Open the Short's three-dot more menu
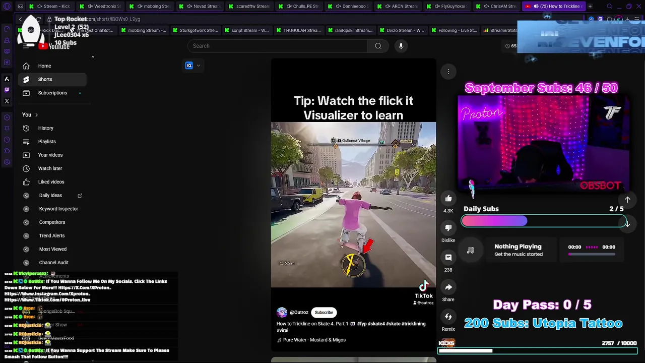 [x=448, y=72]
